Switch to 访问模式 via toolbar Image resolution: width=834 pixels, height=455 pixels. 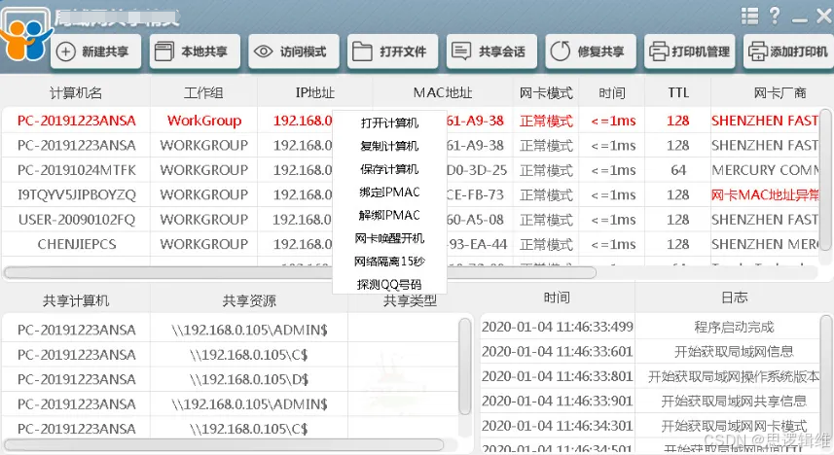[294, 52]
